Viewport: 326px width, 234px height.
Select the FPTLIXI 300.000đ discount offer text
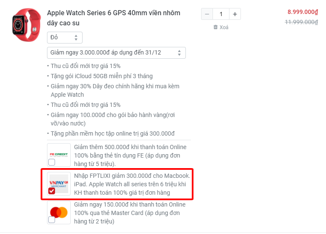pos(132,184)
